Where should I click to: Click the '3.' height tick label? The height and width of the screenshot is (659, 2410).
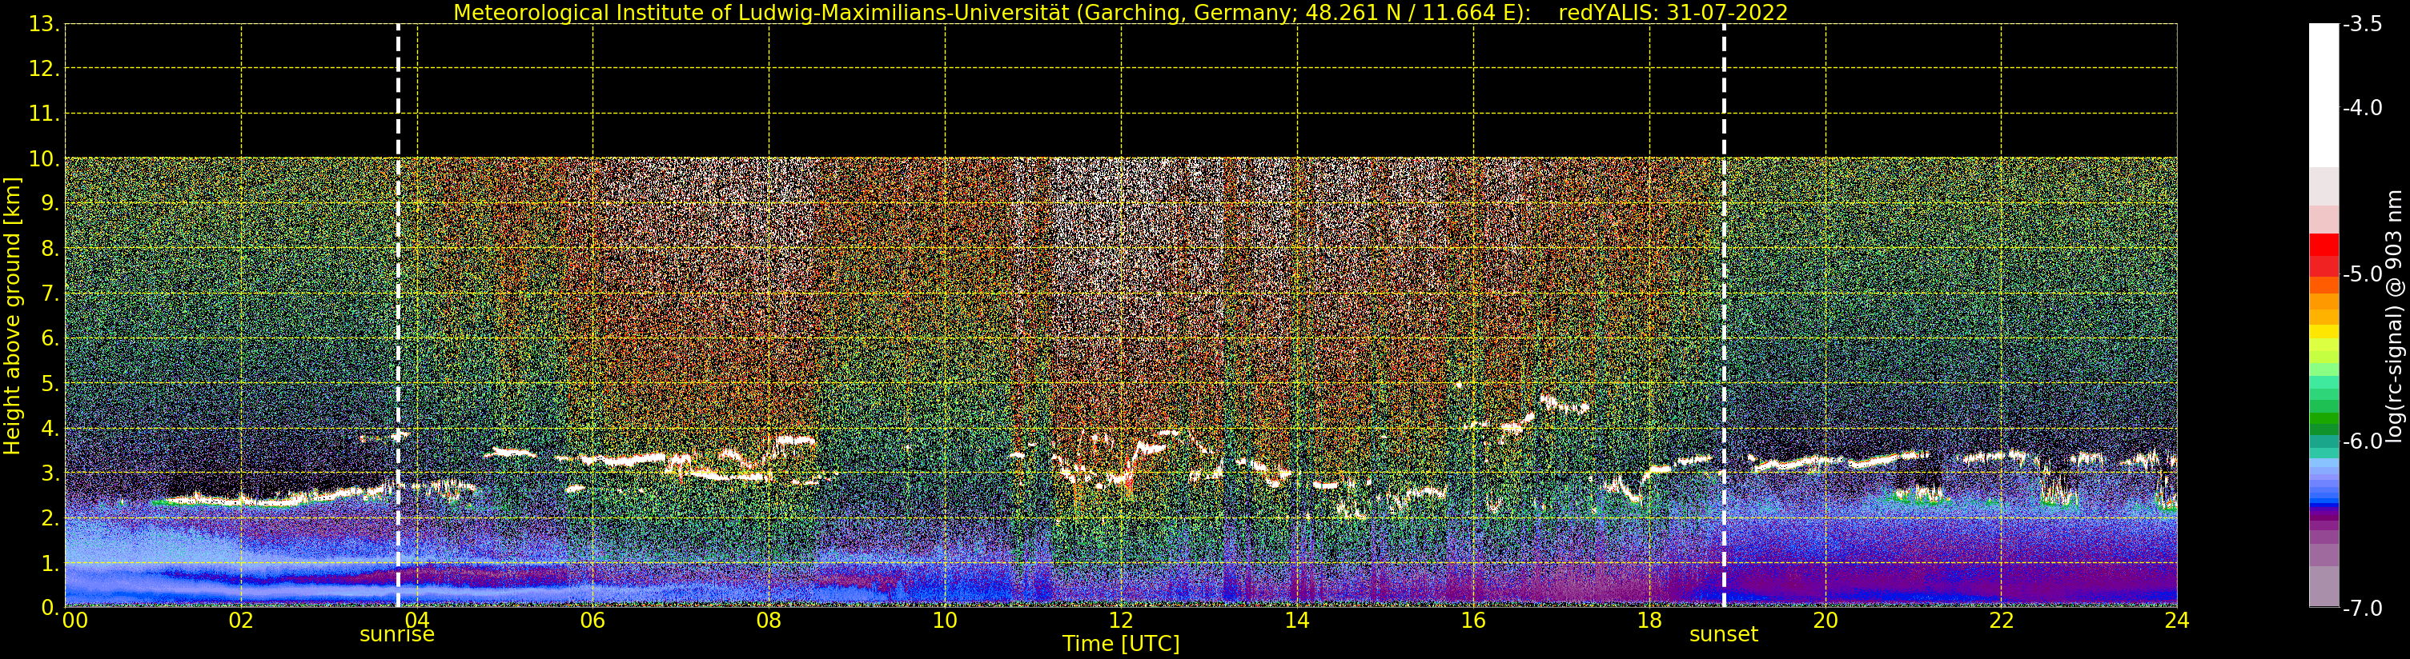50,473
